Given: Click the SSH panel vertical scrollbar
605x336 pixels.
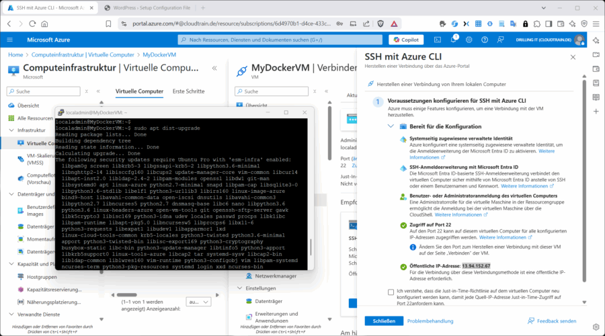Looking at the screenshot, I should pyautogui.click(x=584, y=180).
